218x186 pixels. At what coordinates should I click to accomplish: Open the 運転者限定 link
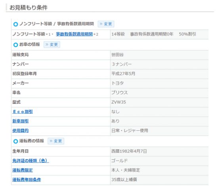pyautogui.click(x=23, y=170)
